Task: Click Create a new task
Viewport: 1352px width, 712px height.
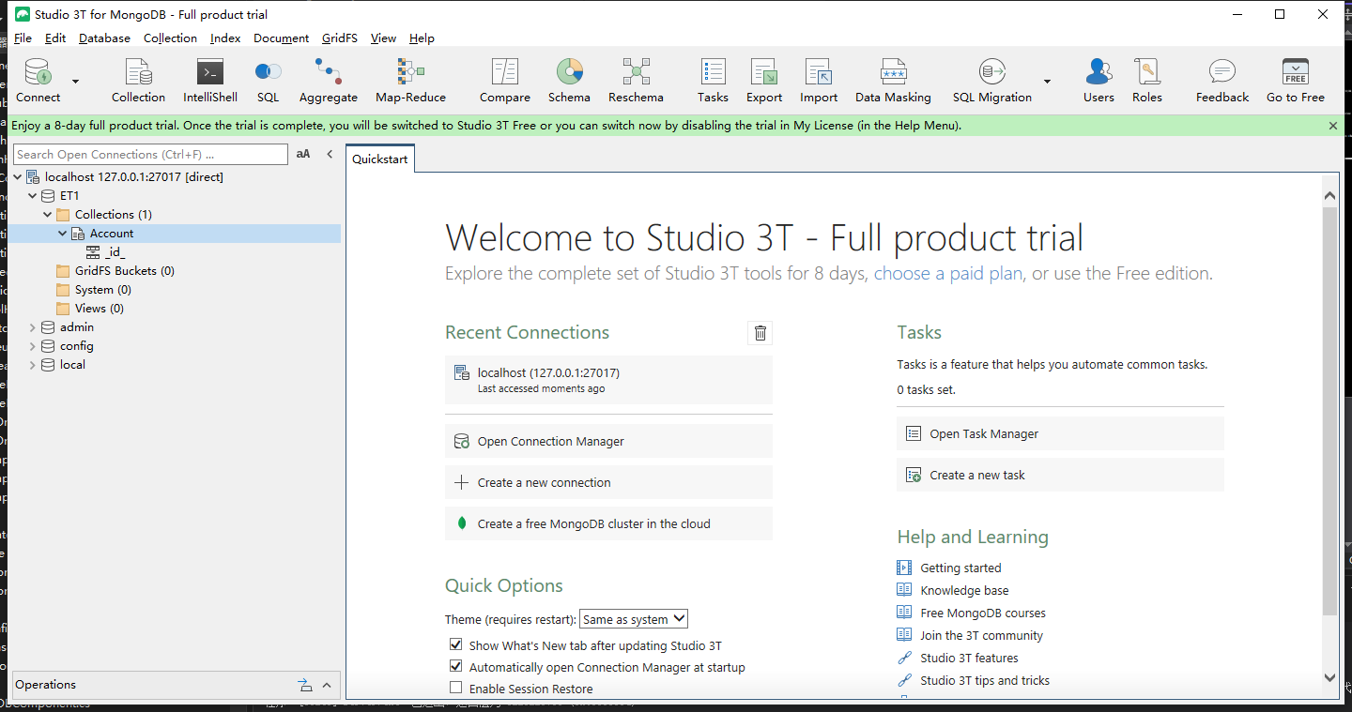Action: (1060, 475)
